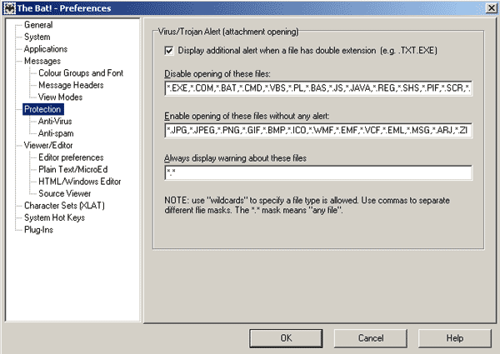Toggle double extension alert checkbox
Image resolution: width=500 pixels, height=354 pixels.
coord(169,51)
